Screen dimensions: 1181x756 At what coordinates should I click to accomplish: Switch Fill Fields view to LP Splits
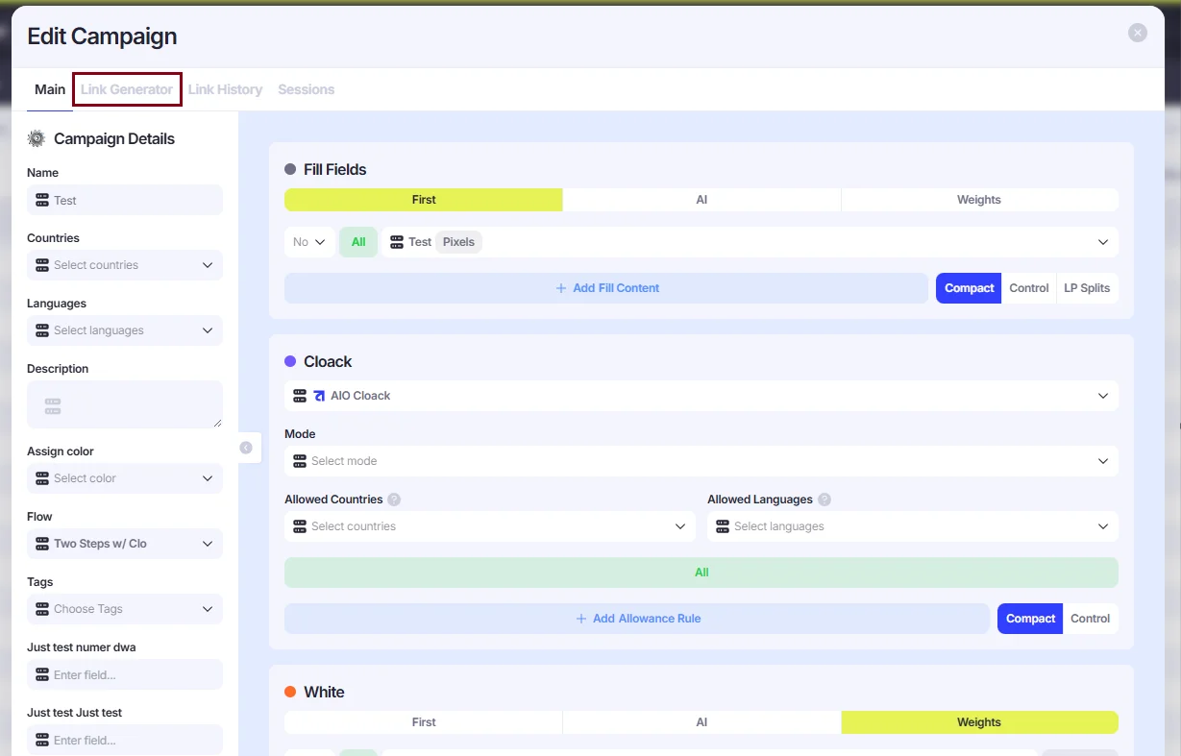click(x=1087, y=288)
